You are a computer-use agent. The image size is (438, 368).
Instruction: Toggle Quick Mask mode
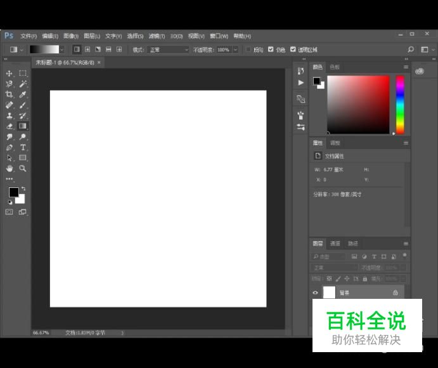pos(9,212)
